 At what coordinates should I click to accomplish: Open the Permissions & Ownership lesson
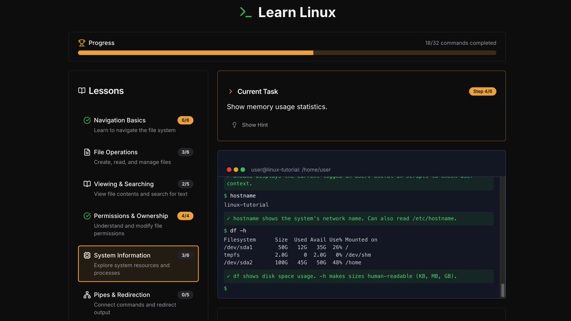138,224
